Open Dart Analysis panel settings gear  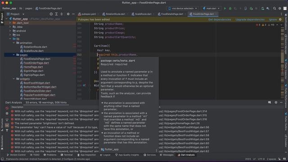[276, 103]
